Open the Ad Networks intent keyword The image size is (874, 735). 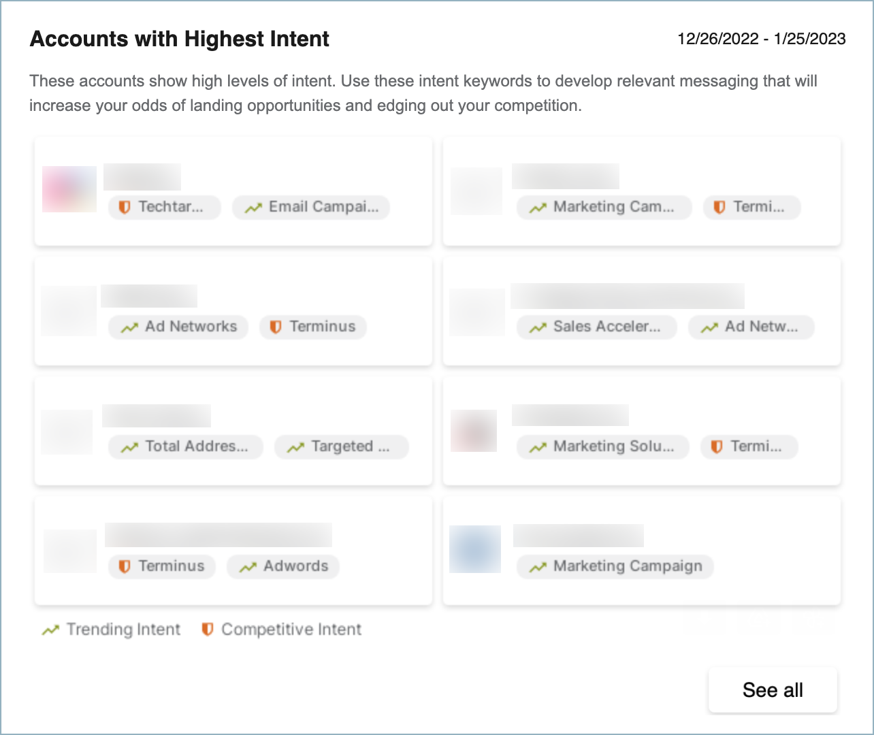(x=178, y=327)
